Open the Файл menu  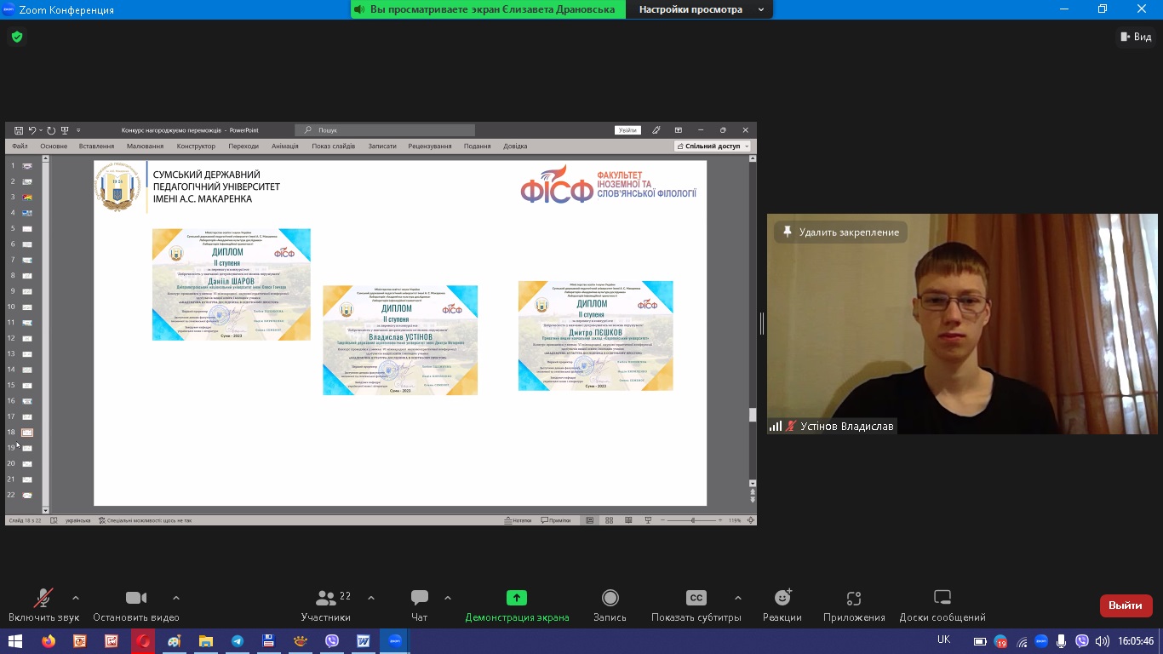20,146
